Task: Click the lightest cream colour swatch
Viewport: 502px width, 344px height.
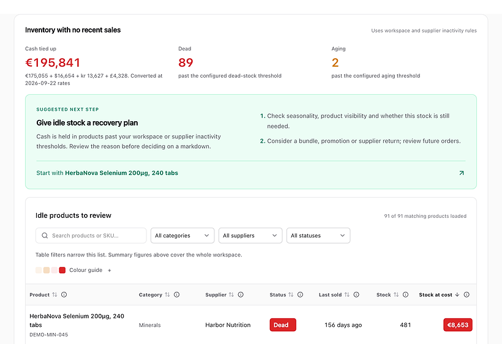Action: [x=39, y=270]
